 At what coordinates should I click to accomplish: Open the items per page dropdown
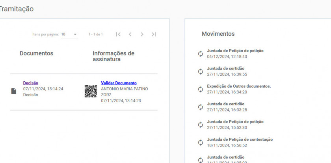(x=69, y=35)
